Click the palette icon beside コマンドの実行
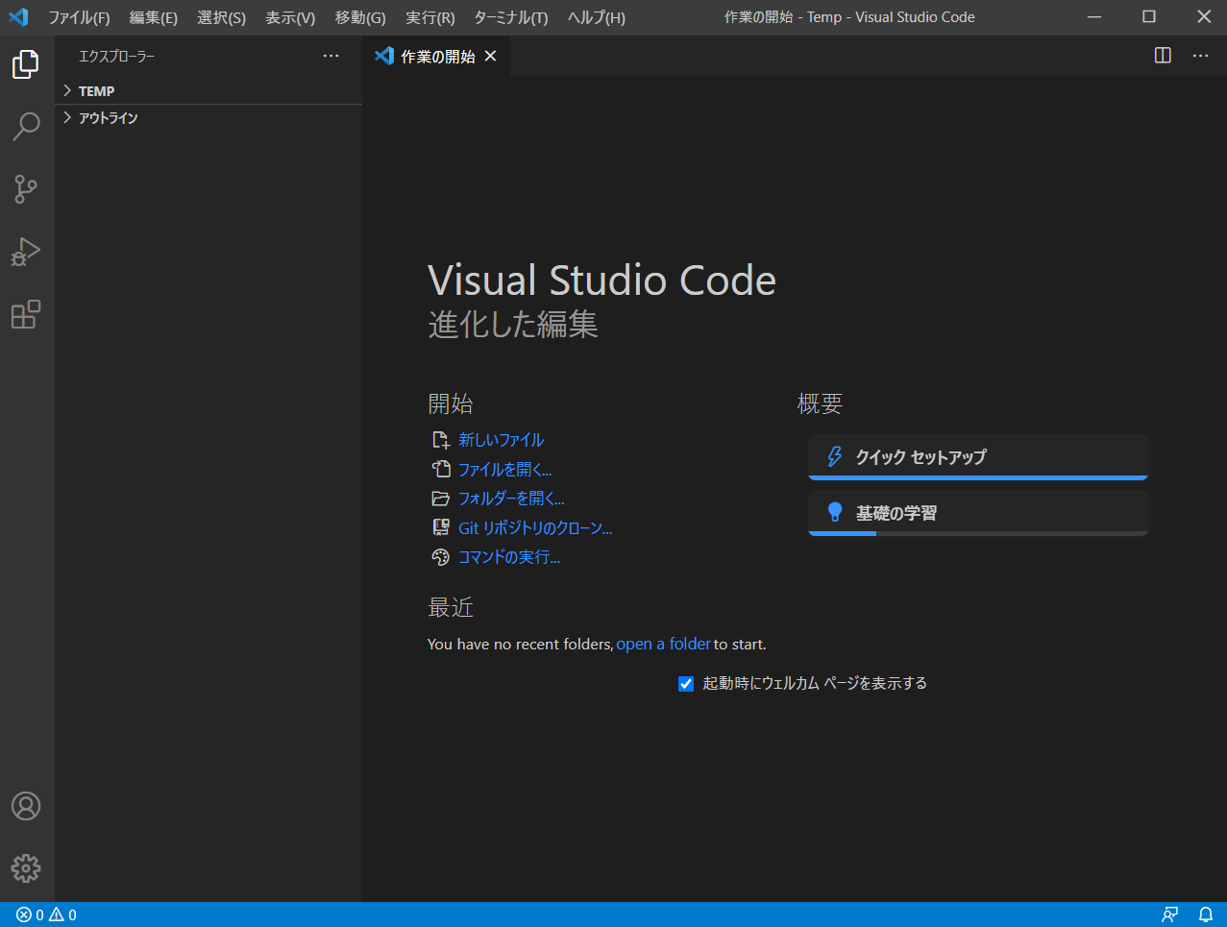The height and width of the screenshot is (927, 1227). tap(441, 557)
